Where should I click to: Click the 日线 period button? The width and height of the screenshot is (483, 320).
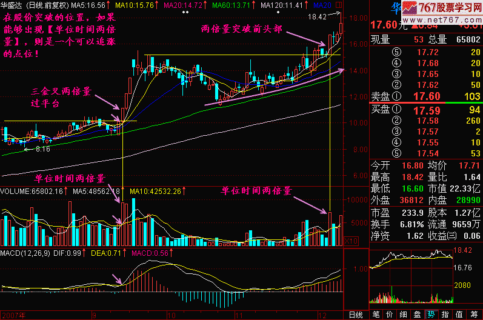tap(355, 315)
